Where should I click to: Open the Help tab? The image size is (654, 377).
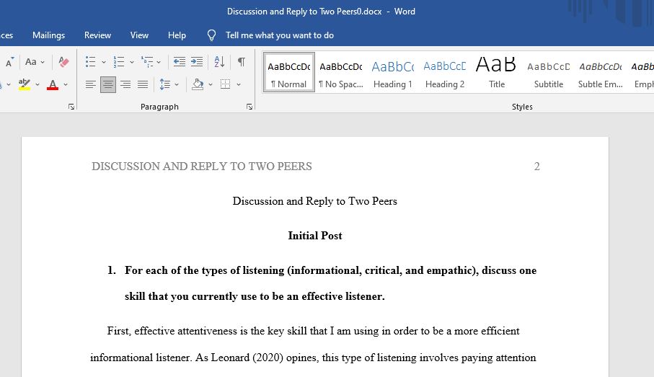coord(177,35)
